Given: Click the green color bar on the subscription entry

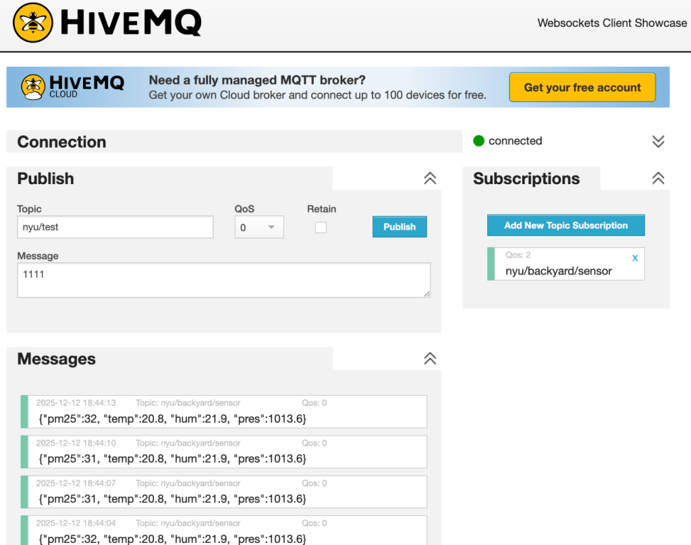Looking at the screenshot, I should tap(489, 264).
